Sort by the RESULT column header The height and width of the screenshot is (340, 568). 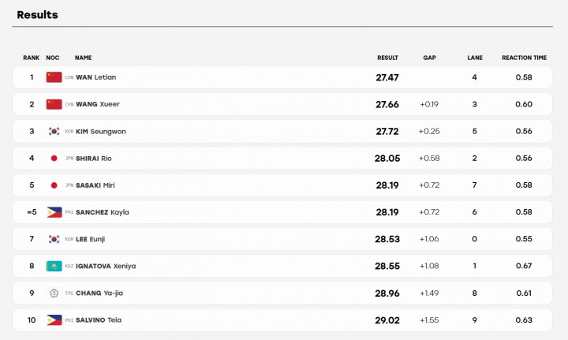click(x=387, y=58)
